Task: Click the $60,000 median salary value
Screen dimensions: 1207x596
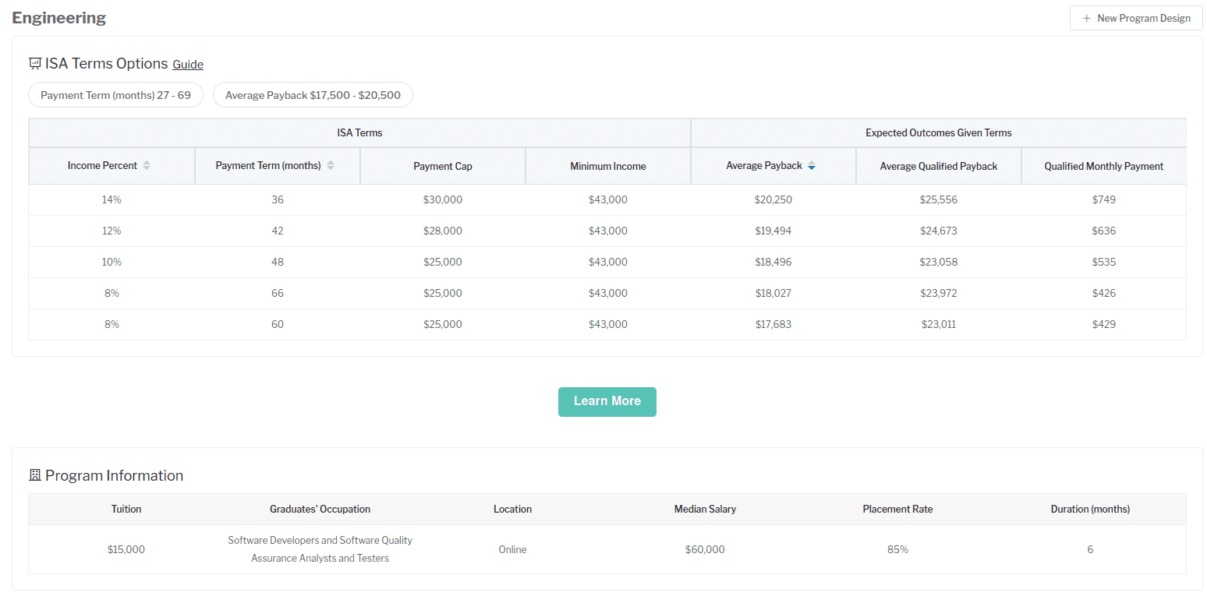Action: [x=705, y=549]
